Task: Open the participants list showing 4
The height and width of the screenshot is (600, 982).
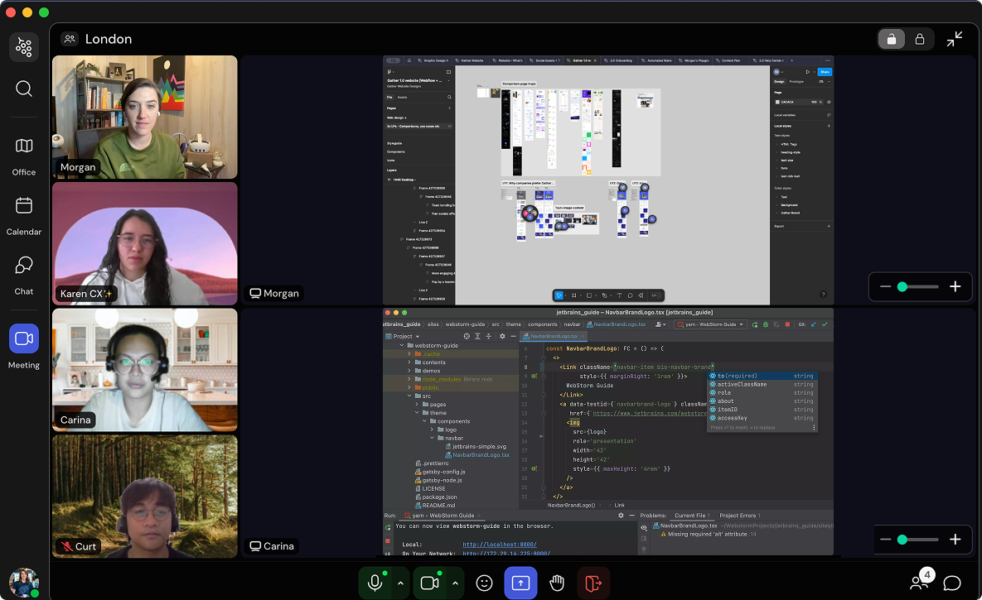Action: pos(919,582)
